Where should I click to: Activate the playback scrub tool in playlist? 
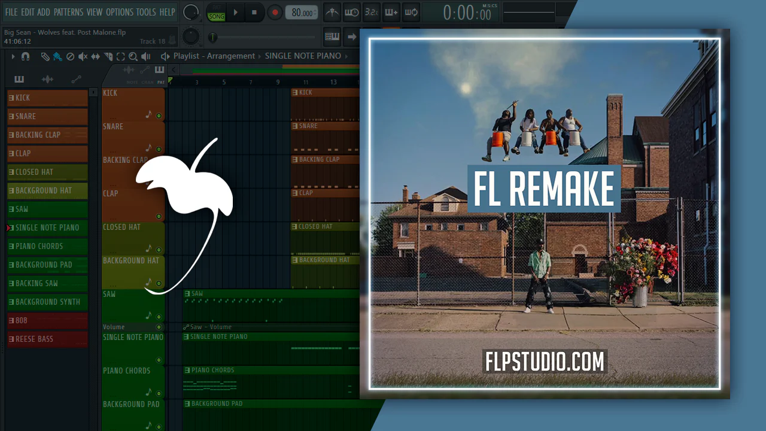coord(145,56)
